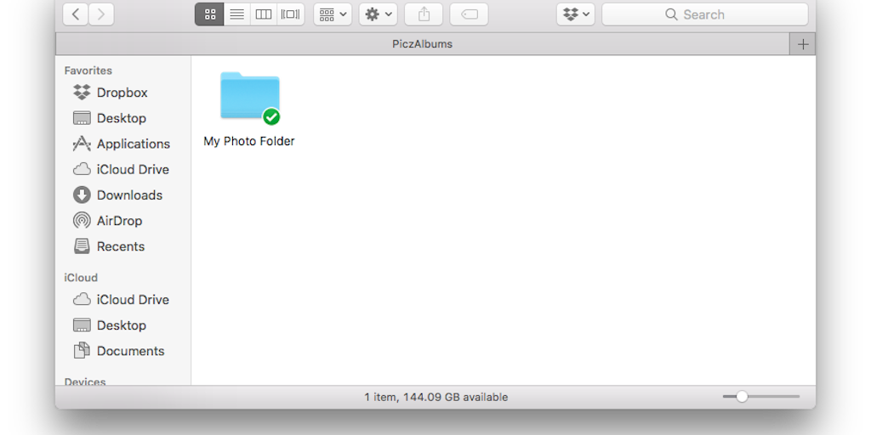
Task: Add a new tab with plus button
Action: (803, 44)
